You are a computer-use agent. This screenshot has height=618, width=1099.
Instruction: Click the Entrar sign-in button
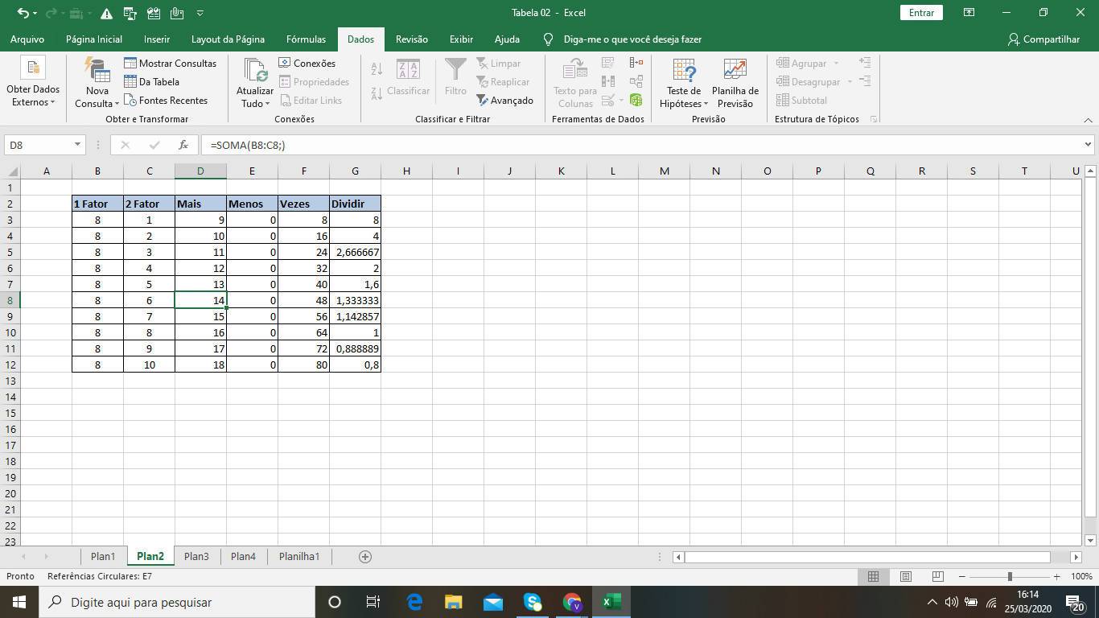tap(921, 13)
